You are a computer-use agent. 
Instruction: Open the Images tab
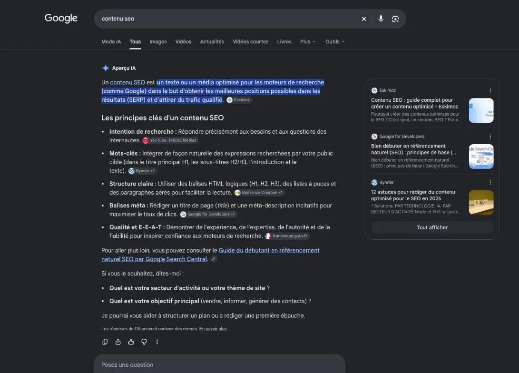158,42
